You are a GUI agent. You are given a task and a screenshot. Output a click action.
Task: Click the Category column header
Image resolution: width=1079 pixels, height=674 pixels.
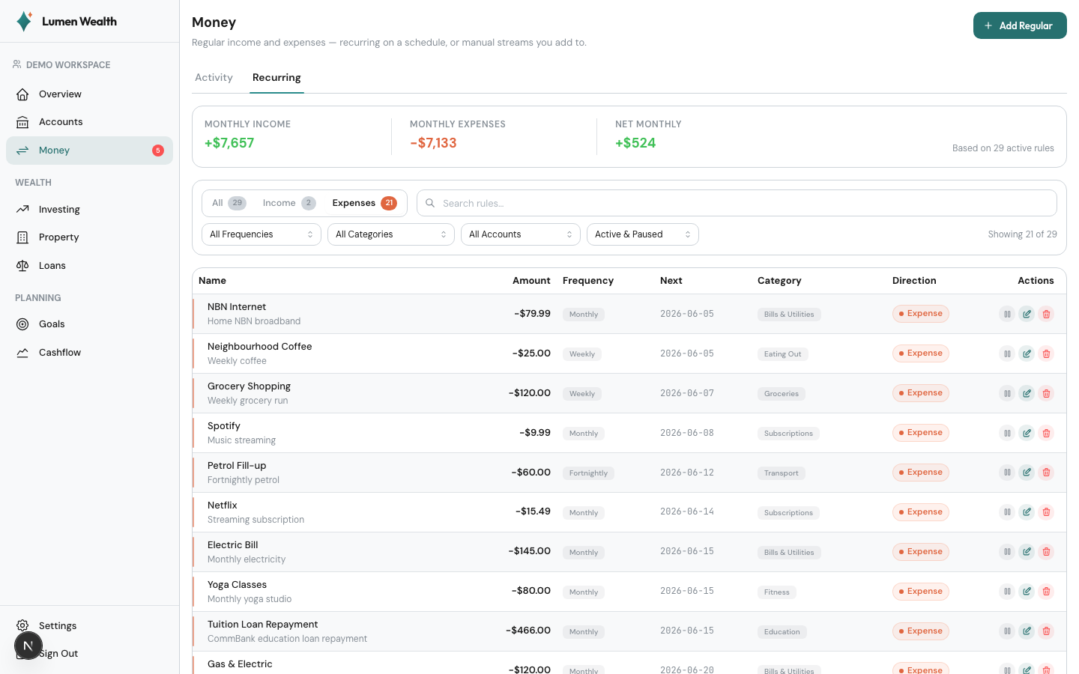click(x=779, y=281)
